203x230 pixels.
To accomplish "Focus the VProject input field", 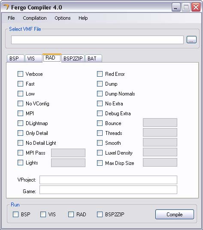I will (108, 180).
